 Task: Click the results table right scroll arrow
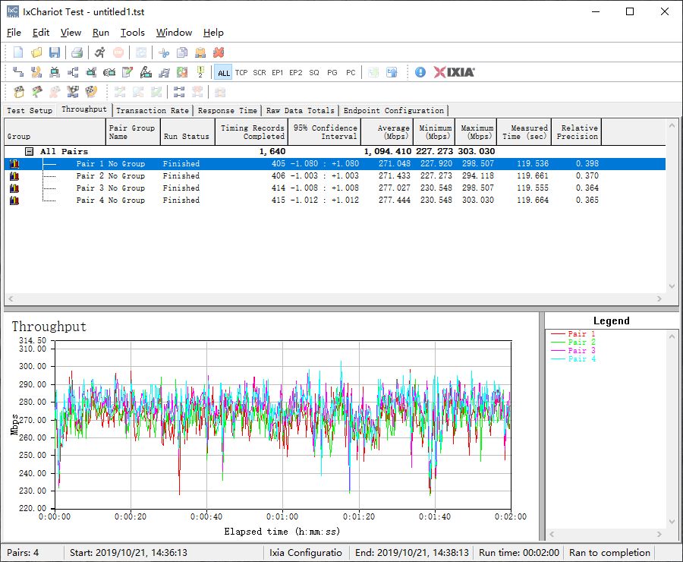click(659, 298)
